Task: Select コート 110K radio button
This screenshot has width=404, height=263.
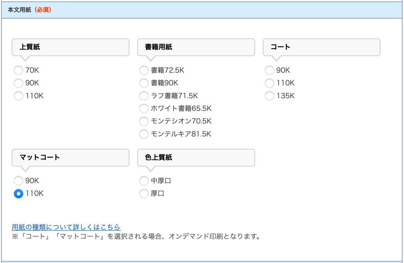Action: [269, 83]
